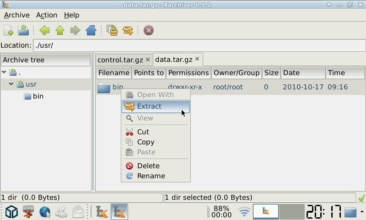Switch to the control.tar.gz tab

point(120,60)
